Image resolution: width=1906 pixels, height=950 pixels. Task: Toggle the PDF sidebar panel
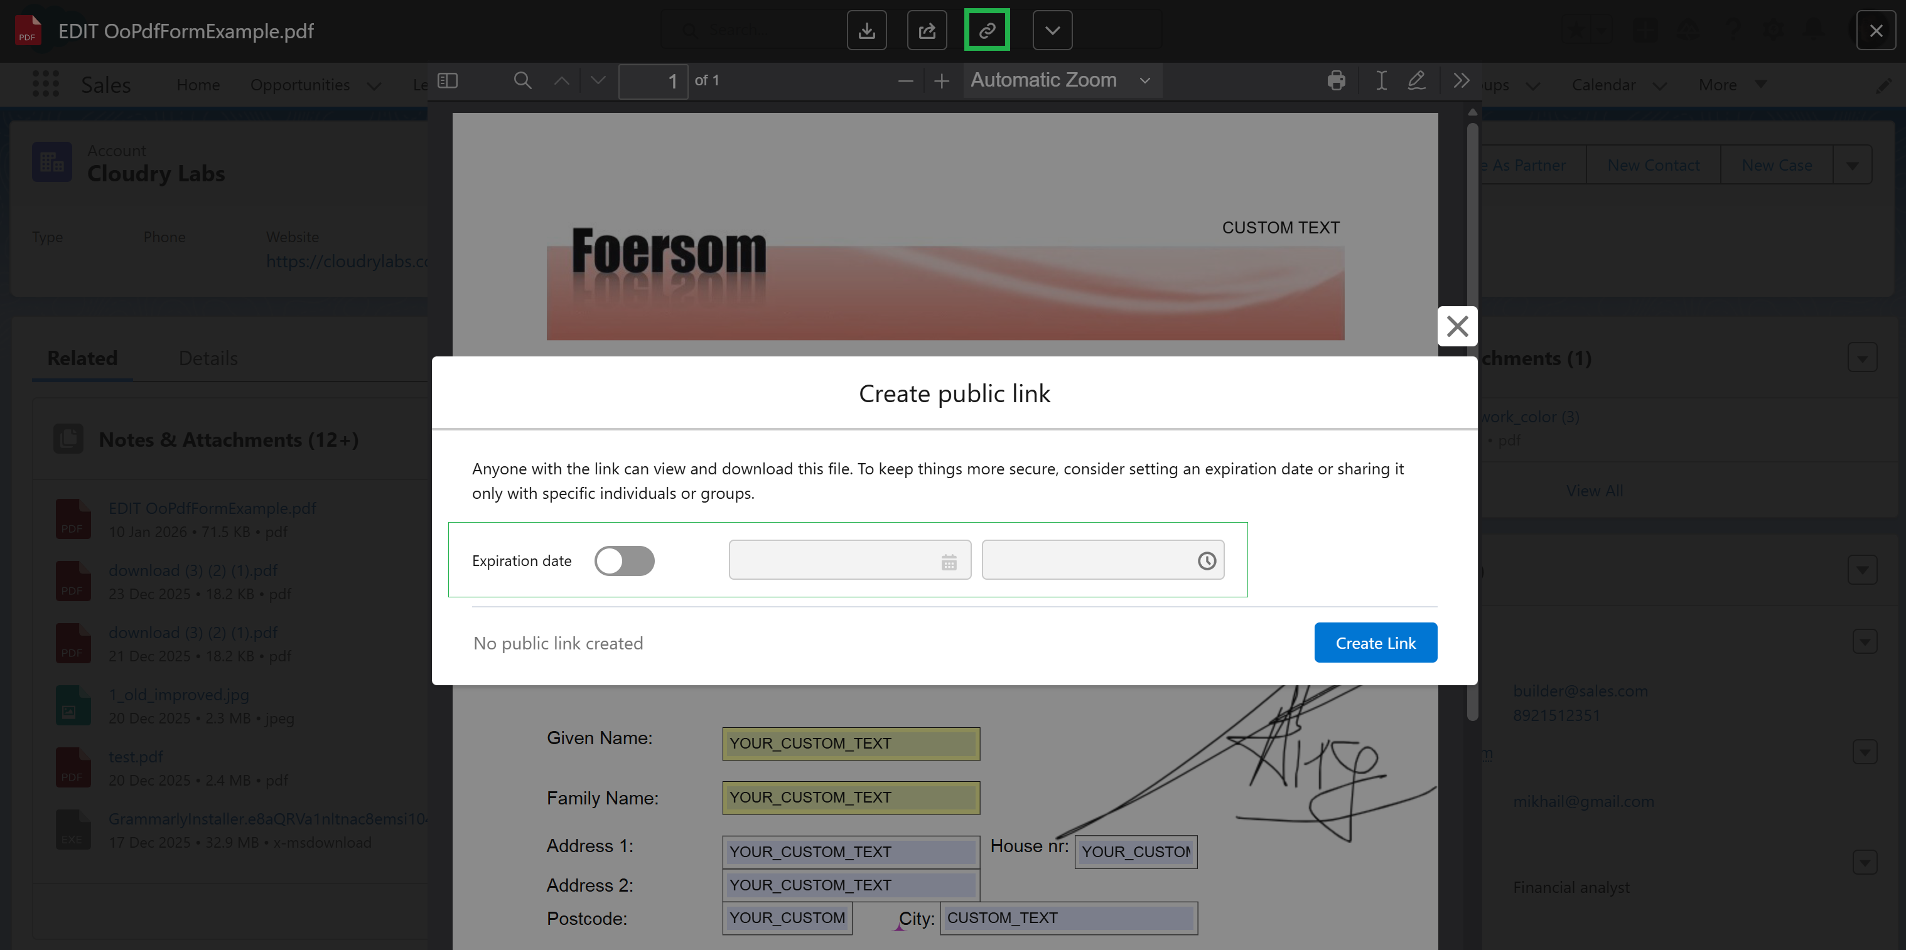pyautogui.click(x=447, y=82)
